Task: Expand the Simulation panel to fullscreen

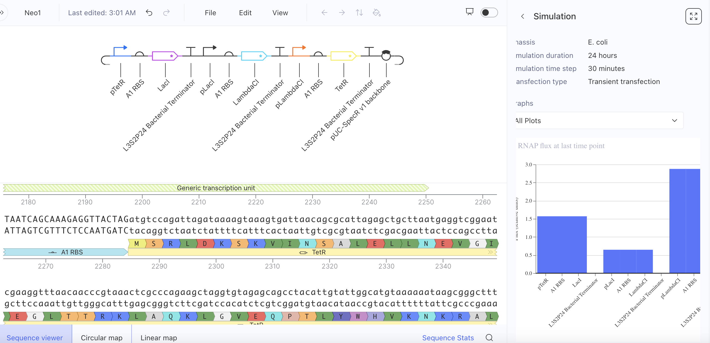Action: [x=693, y=17]
